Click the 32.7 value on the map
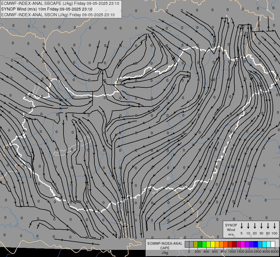 point(8,148)
